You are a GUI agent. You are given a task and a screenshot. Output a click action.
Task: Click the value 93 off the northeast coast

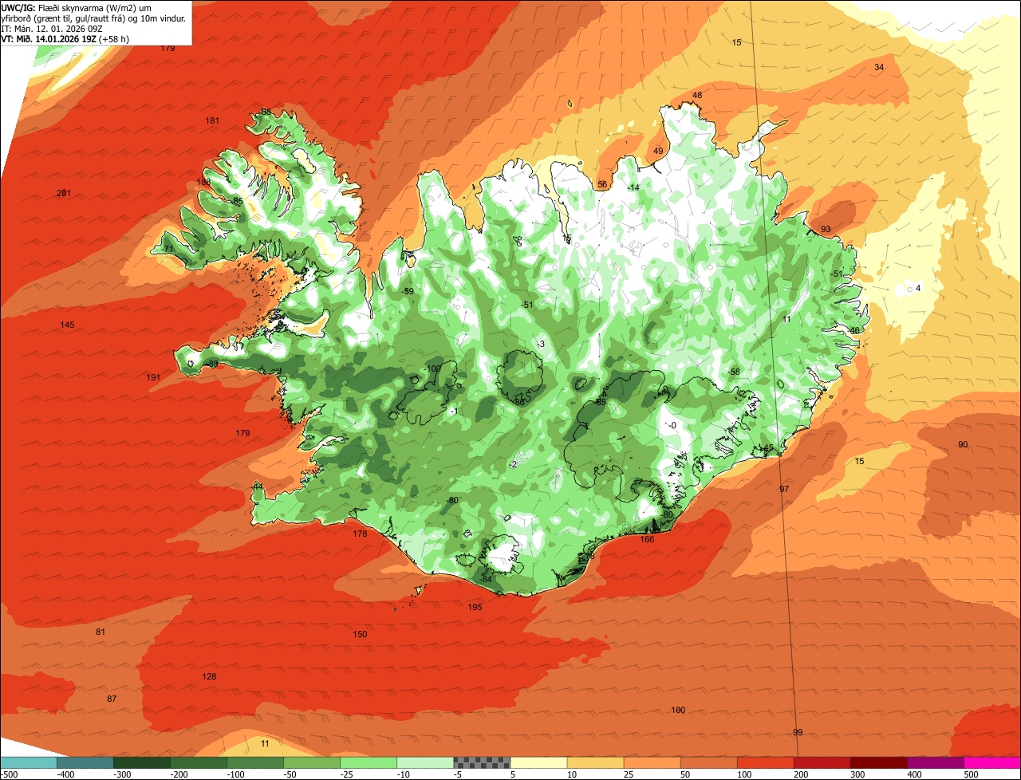(x=826, y=229)
